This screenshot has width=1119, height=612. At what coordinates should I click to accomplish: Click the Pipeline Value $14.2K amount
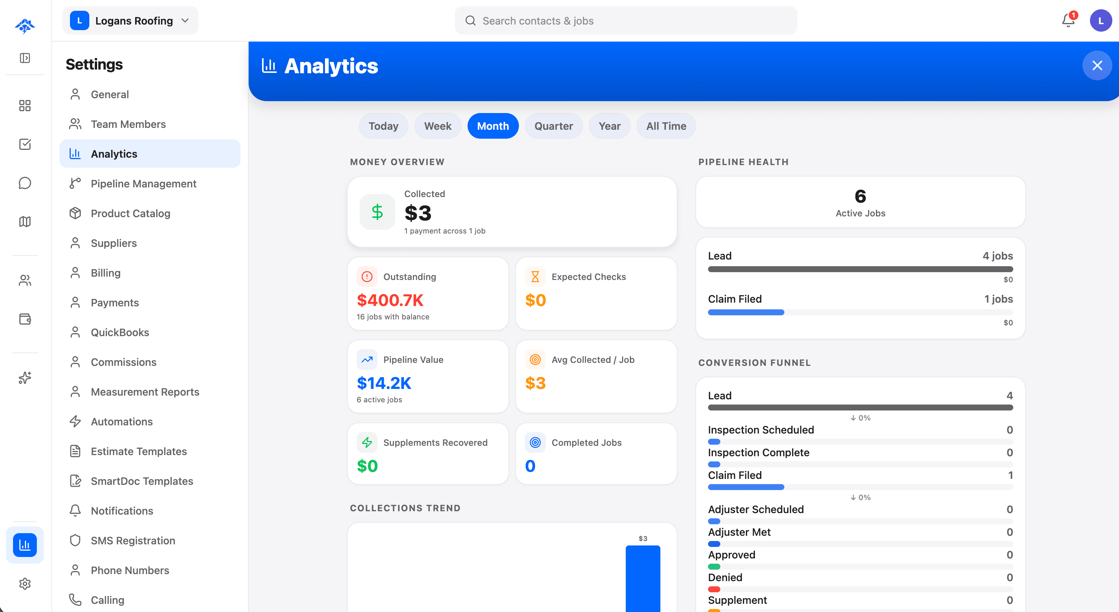tap(383, 383)
